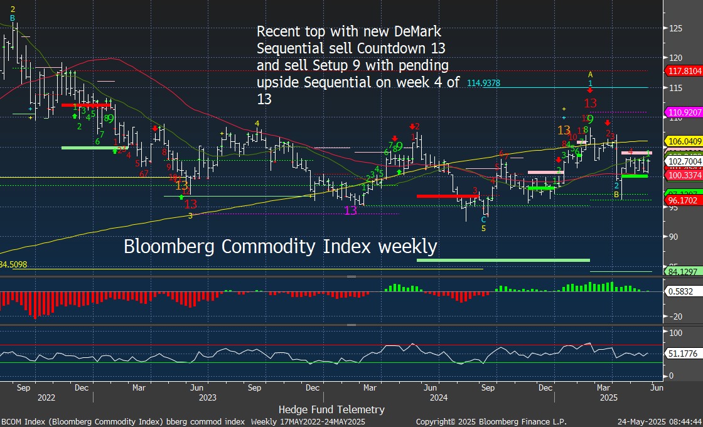The width and height of the screenshot is (703, 427).
Task: Click the green 84.1297 price label
Action: click(x=685, y=271)
